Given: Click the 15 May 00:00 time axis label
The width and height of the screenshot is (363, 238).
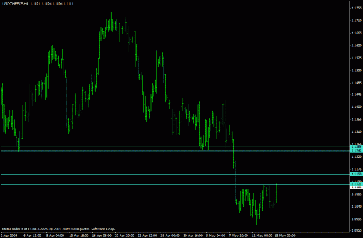Looking at the screenshot, I should pyautogui.click(x=285, y=236).
